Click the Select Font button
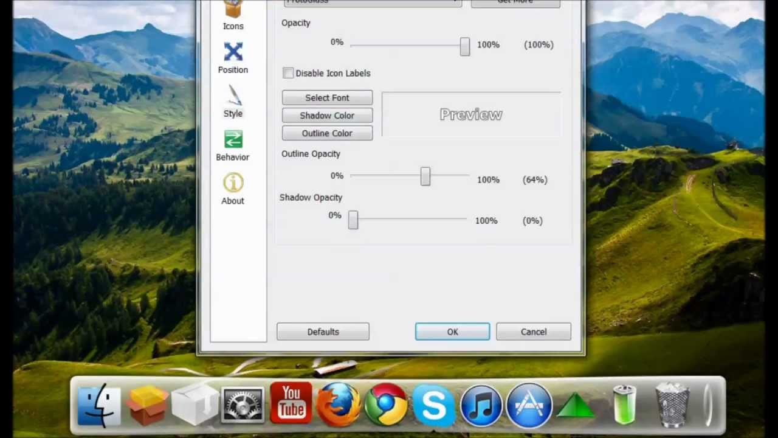Screen dimensions: 778x438 (x=327, y=97)
